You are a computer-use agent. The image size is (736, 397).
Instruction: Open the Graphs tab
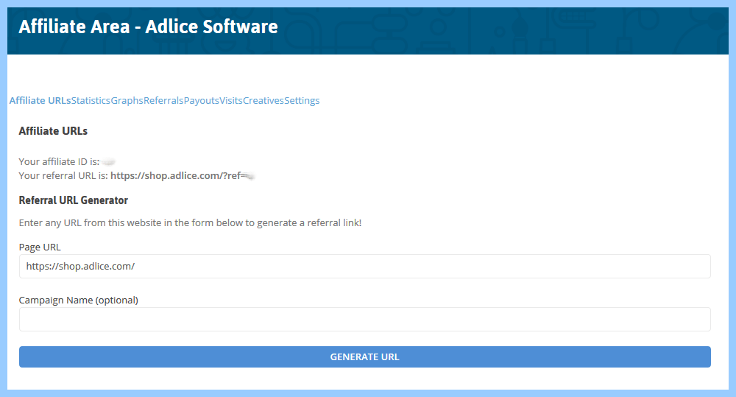point(127,101)
